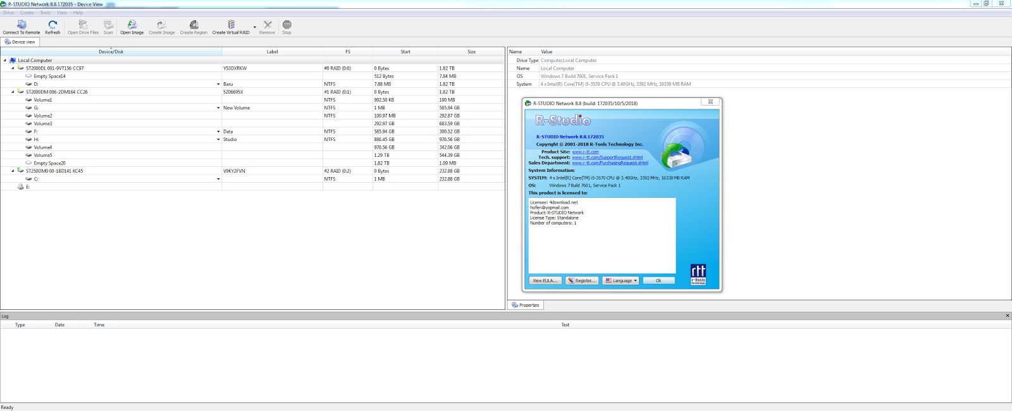
Task: Open the Drive menu
Action: pyautogui.click(x=8, y=13)
